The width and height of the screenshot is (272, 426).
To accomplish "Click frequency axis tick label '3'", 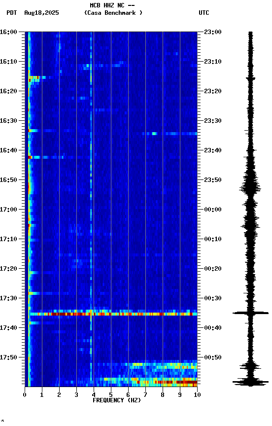I will point(76,395).
